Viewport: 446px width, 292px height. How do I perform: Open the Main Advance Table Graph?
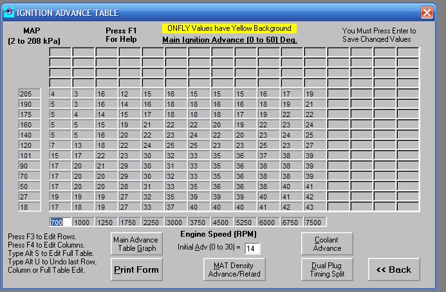[135, 244]
